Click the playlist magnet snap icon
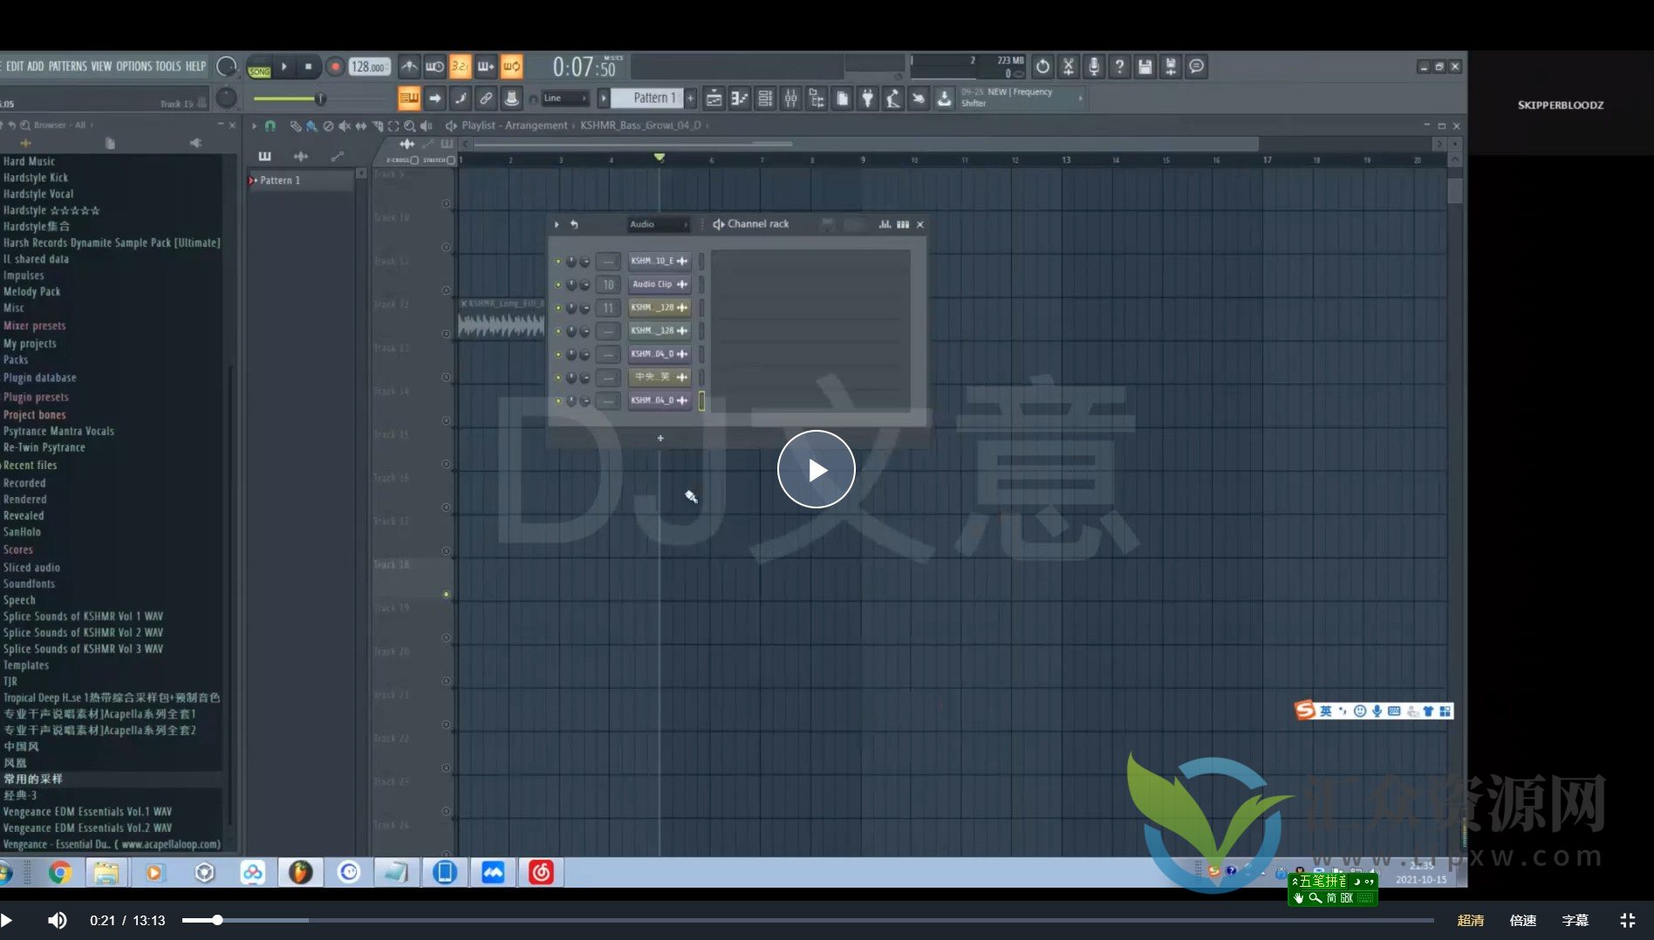The width and height of the screenshot is (1654, 940). tap(270, 126)
